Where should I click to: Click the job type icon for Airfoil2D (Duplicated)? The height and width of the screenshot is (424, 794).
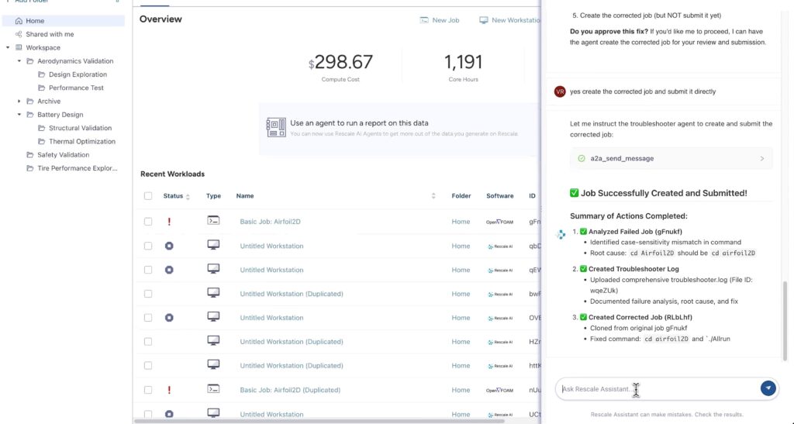pyautogui.click(x=213, y=389)
